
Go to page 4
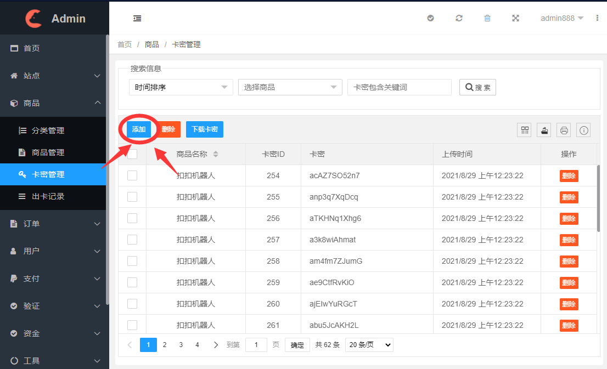[197, 345]
